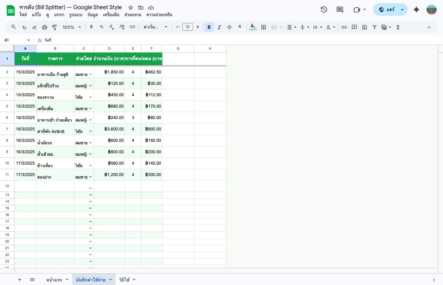Toggle bold formatting
The image size is (443, 285).
tap(209, 27)
